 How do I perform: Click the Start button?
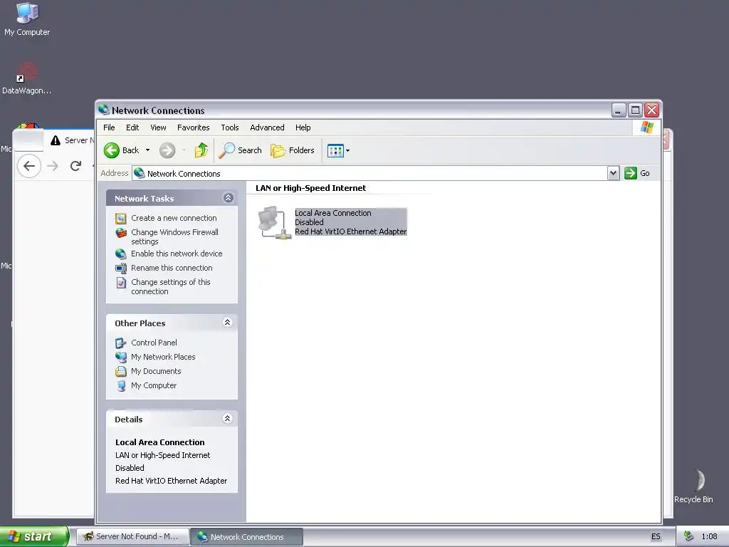pyautogui.click(x=34, y=536)
